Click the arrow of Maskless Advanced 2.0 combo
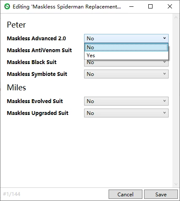 click(x=164, y=38)
